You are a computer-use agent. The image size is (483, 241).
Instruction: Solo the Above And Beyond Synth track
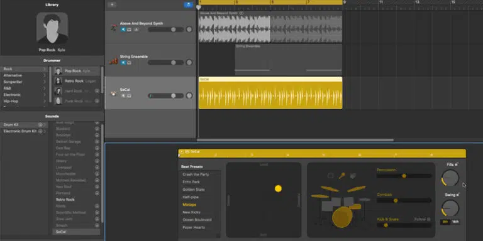pyautogui.click(x=129, y=29)
